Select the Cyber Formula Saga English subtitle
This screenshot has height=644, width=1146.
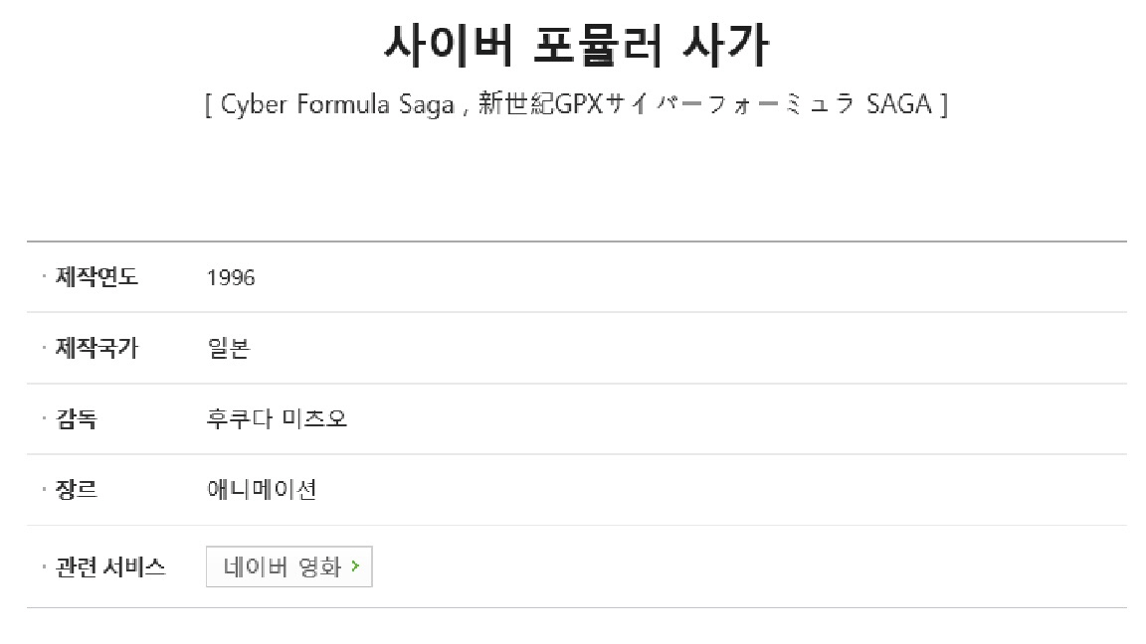[337, 104]
